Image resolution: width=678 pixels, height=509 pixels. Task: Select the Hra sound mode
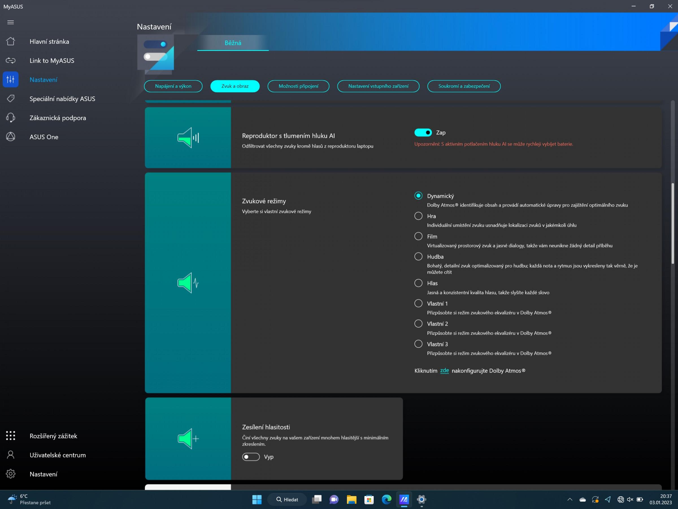[x=418, y=216]
